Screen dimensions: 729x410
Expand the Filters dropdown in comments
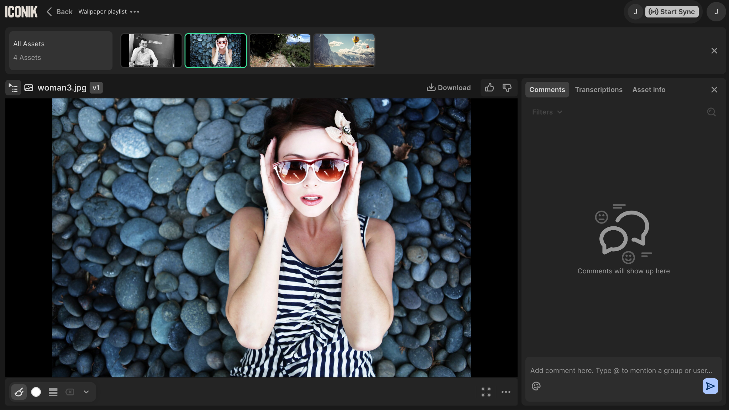tap(547, 112)
